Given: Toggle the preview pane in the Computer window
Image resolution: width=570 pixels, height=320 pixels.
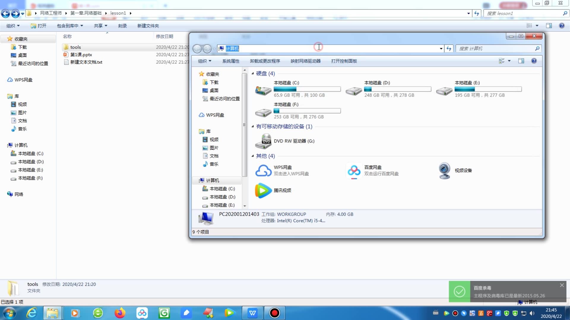Looking at the screenshot, I should pos(521,61).
